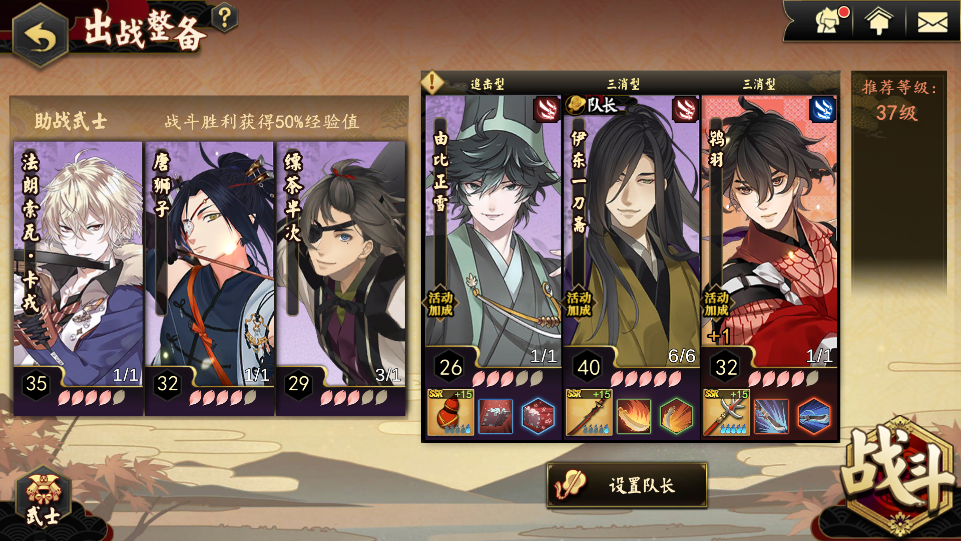Go to home via house icon
The height and width of the screenshot is (541, 961).
click(879, 22)
